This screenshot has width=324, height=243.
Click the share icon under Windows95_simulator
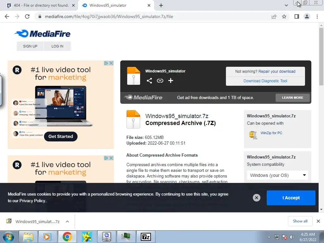point(149,81)
